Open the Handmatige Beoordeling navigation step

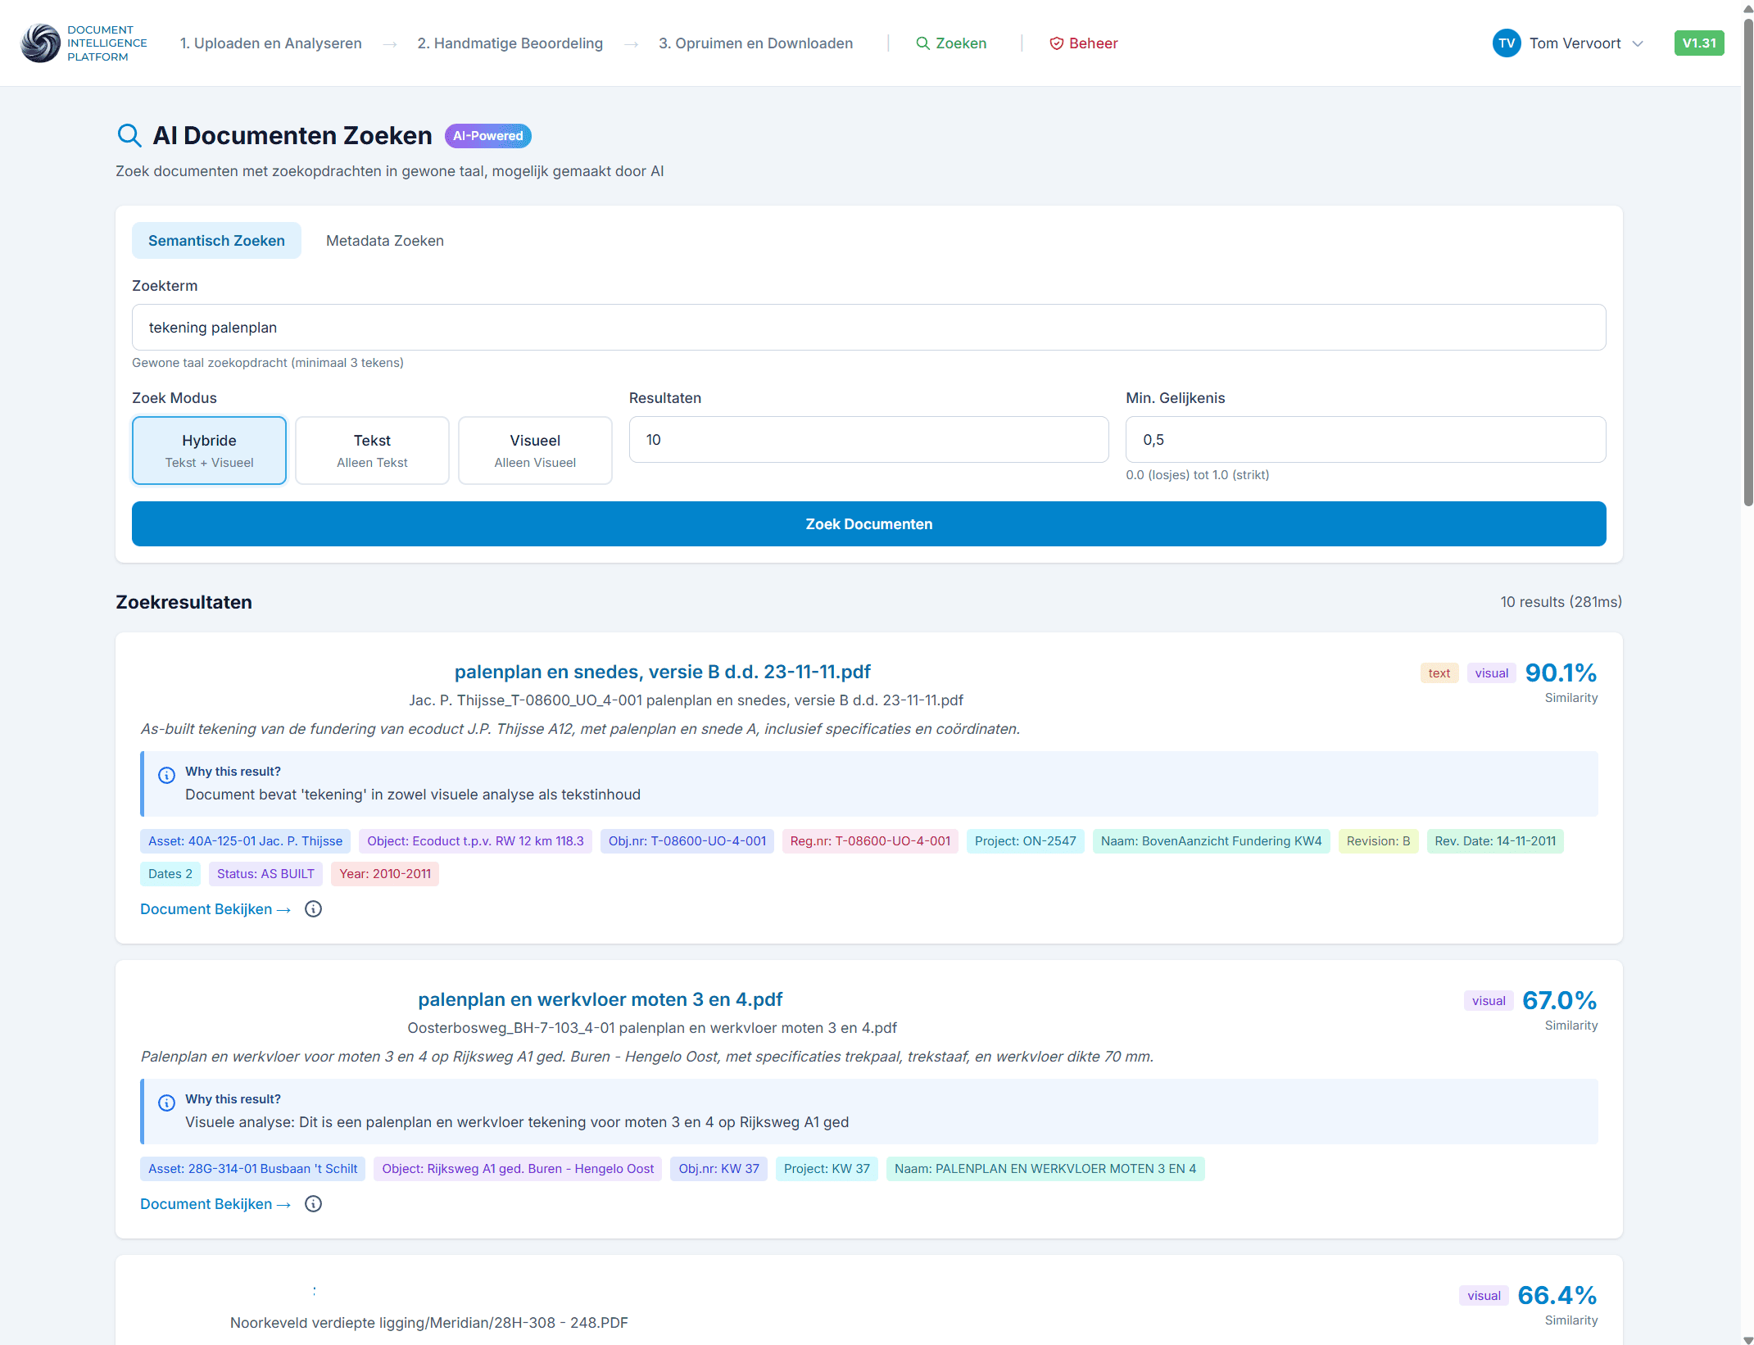[510, 43]
